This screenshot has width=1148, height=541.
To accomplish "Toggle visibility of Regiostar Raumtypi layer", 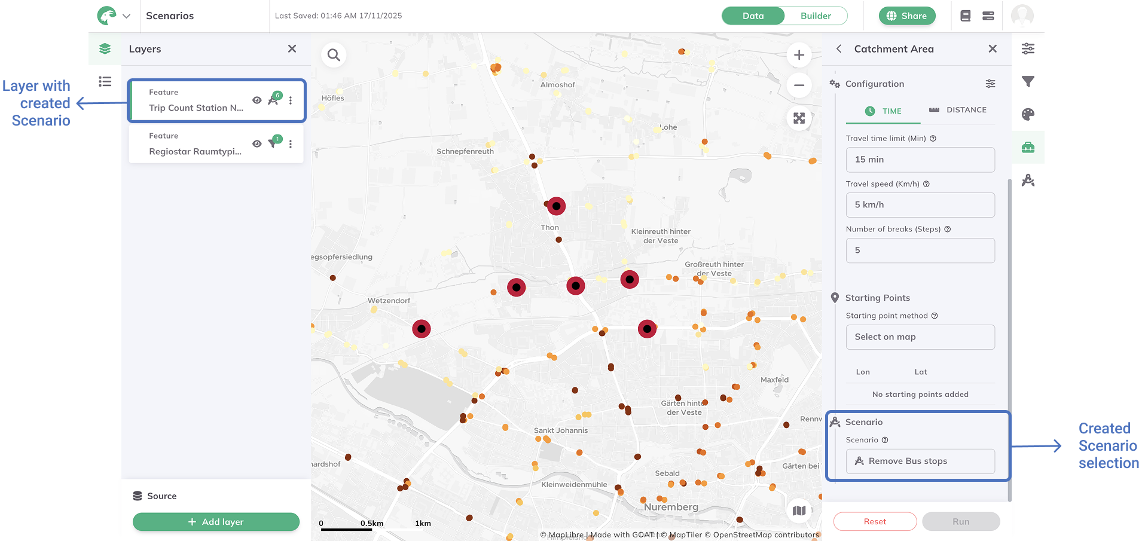I will (257, 144).
